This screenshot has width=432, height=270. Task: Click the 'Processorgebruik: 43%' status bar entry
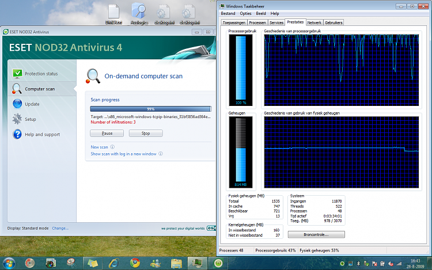[x=275, y=250]
